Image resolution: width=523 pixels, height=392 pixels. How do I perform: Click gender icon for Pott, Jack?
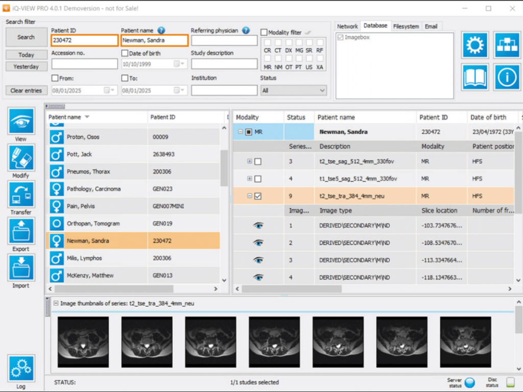(x=57, y=154)
